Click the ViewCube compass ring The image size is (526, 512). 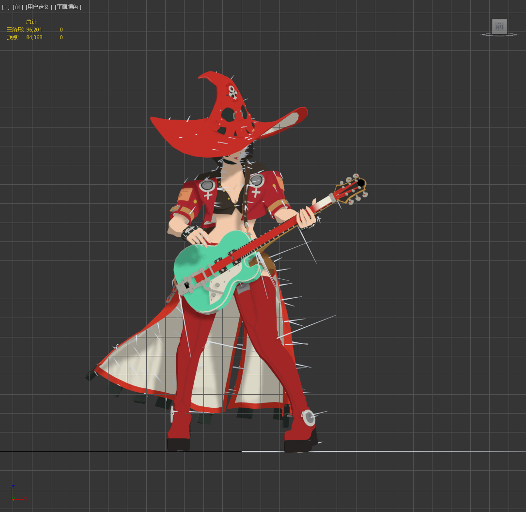pyautogui.click(x=499, y=34)
